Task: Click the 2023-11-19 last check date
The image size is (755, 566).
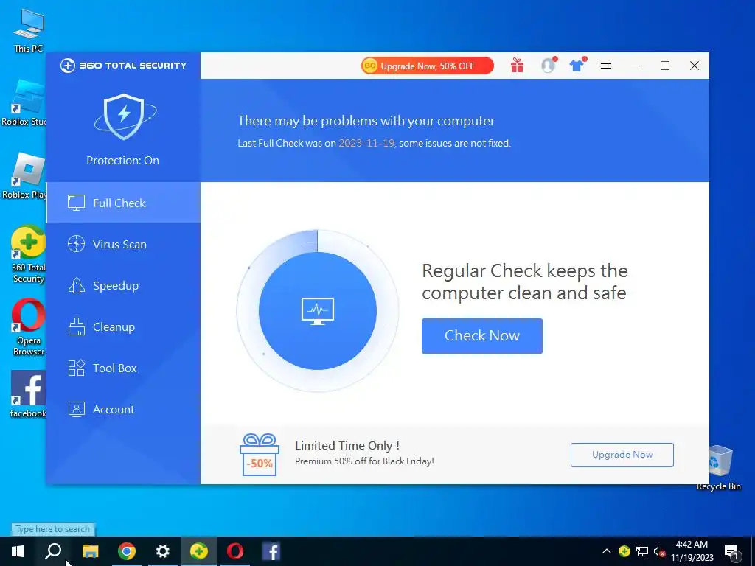Action: tap(366, 143)
